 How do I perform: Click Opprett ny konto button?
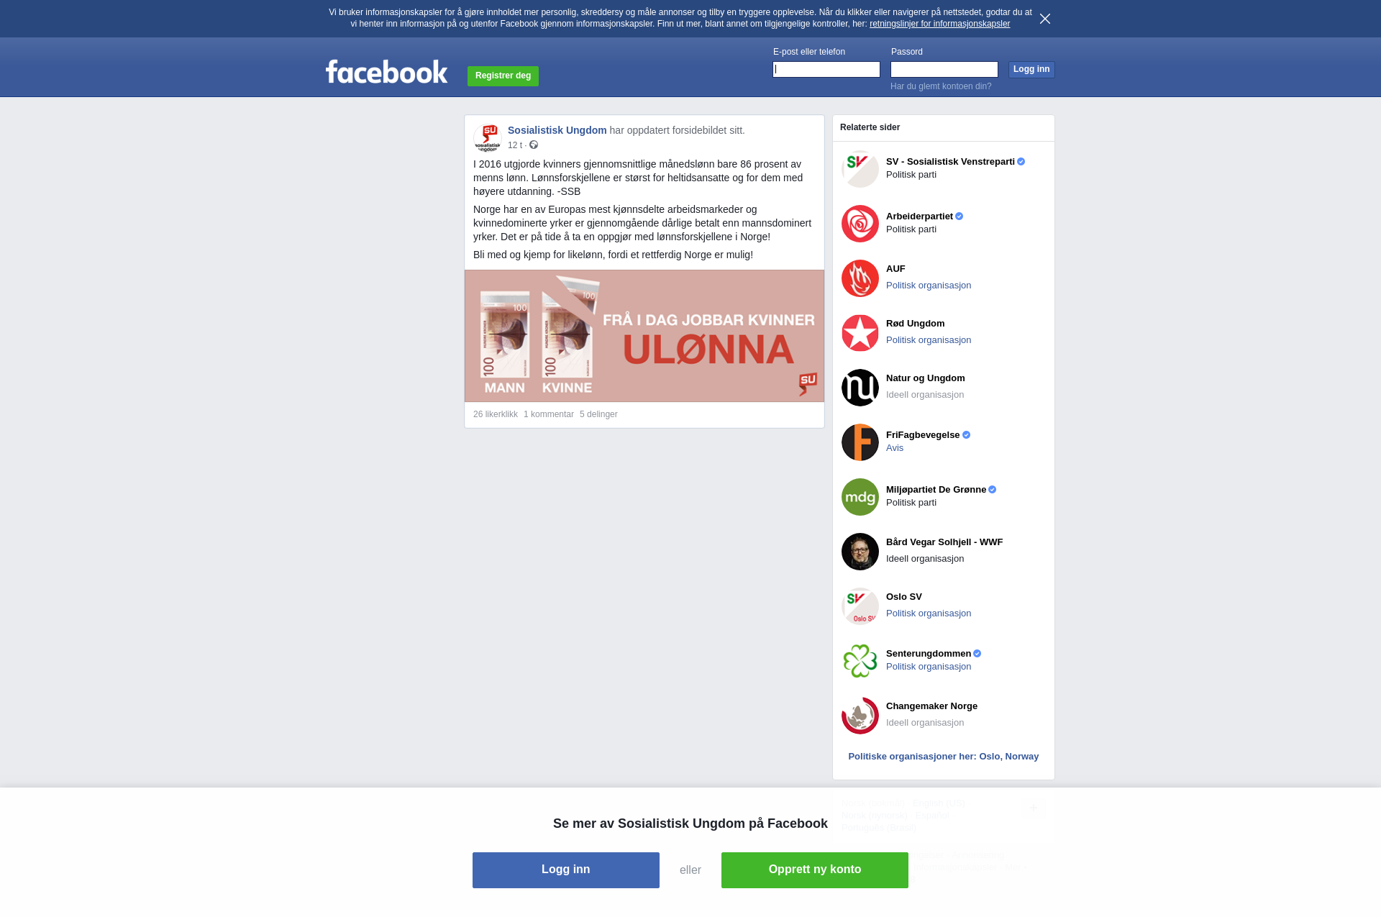[x=815, y=870]
